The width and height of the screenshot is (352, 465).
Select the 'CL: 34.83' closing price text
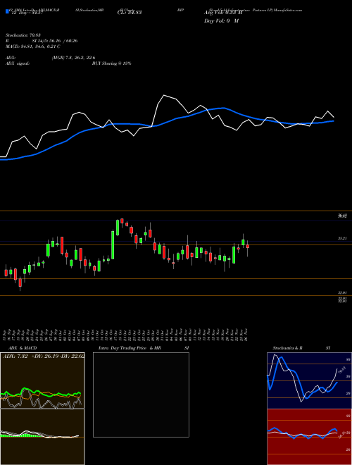[x=130, y=12]
